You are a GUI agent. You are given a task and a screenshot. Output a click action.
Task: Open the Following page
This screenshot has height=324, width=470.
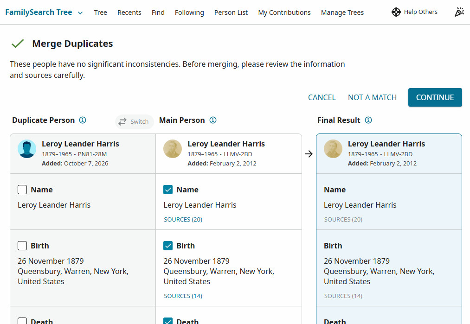(189, 13)
